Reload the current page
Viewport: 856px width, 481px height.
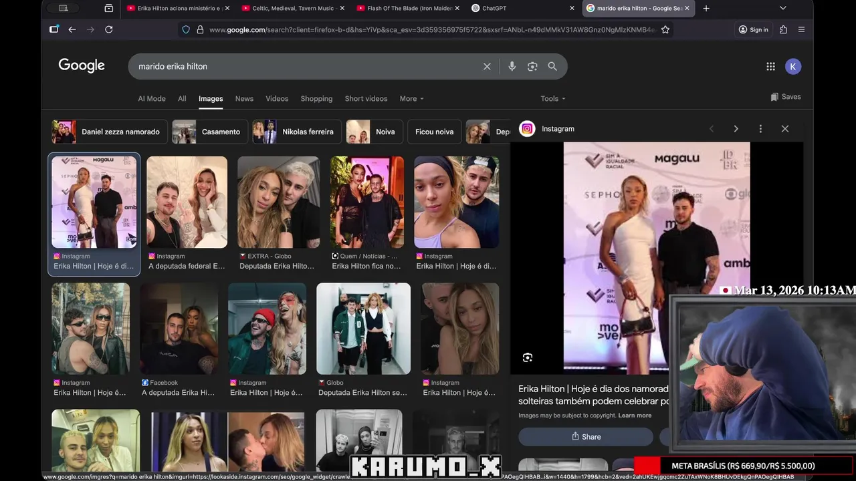coord(108,29)
